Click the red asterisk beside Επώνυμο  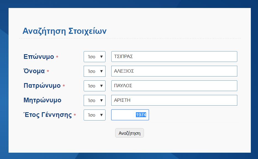[x=57, y=57]
